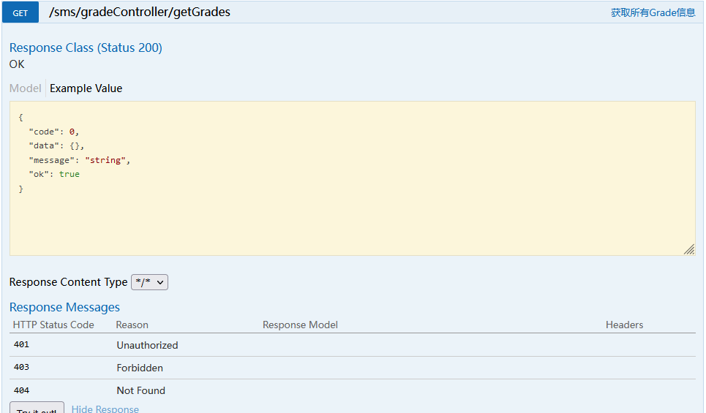Viewport: 706px width, 413px height.
Task: Click inside the example JSON text area
Action: [353, 178]
